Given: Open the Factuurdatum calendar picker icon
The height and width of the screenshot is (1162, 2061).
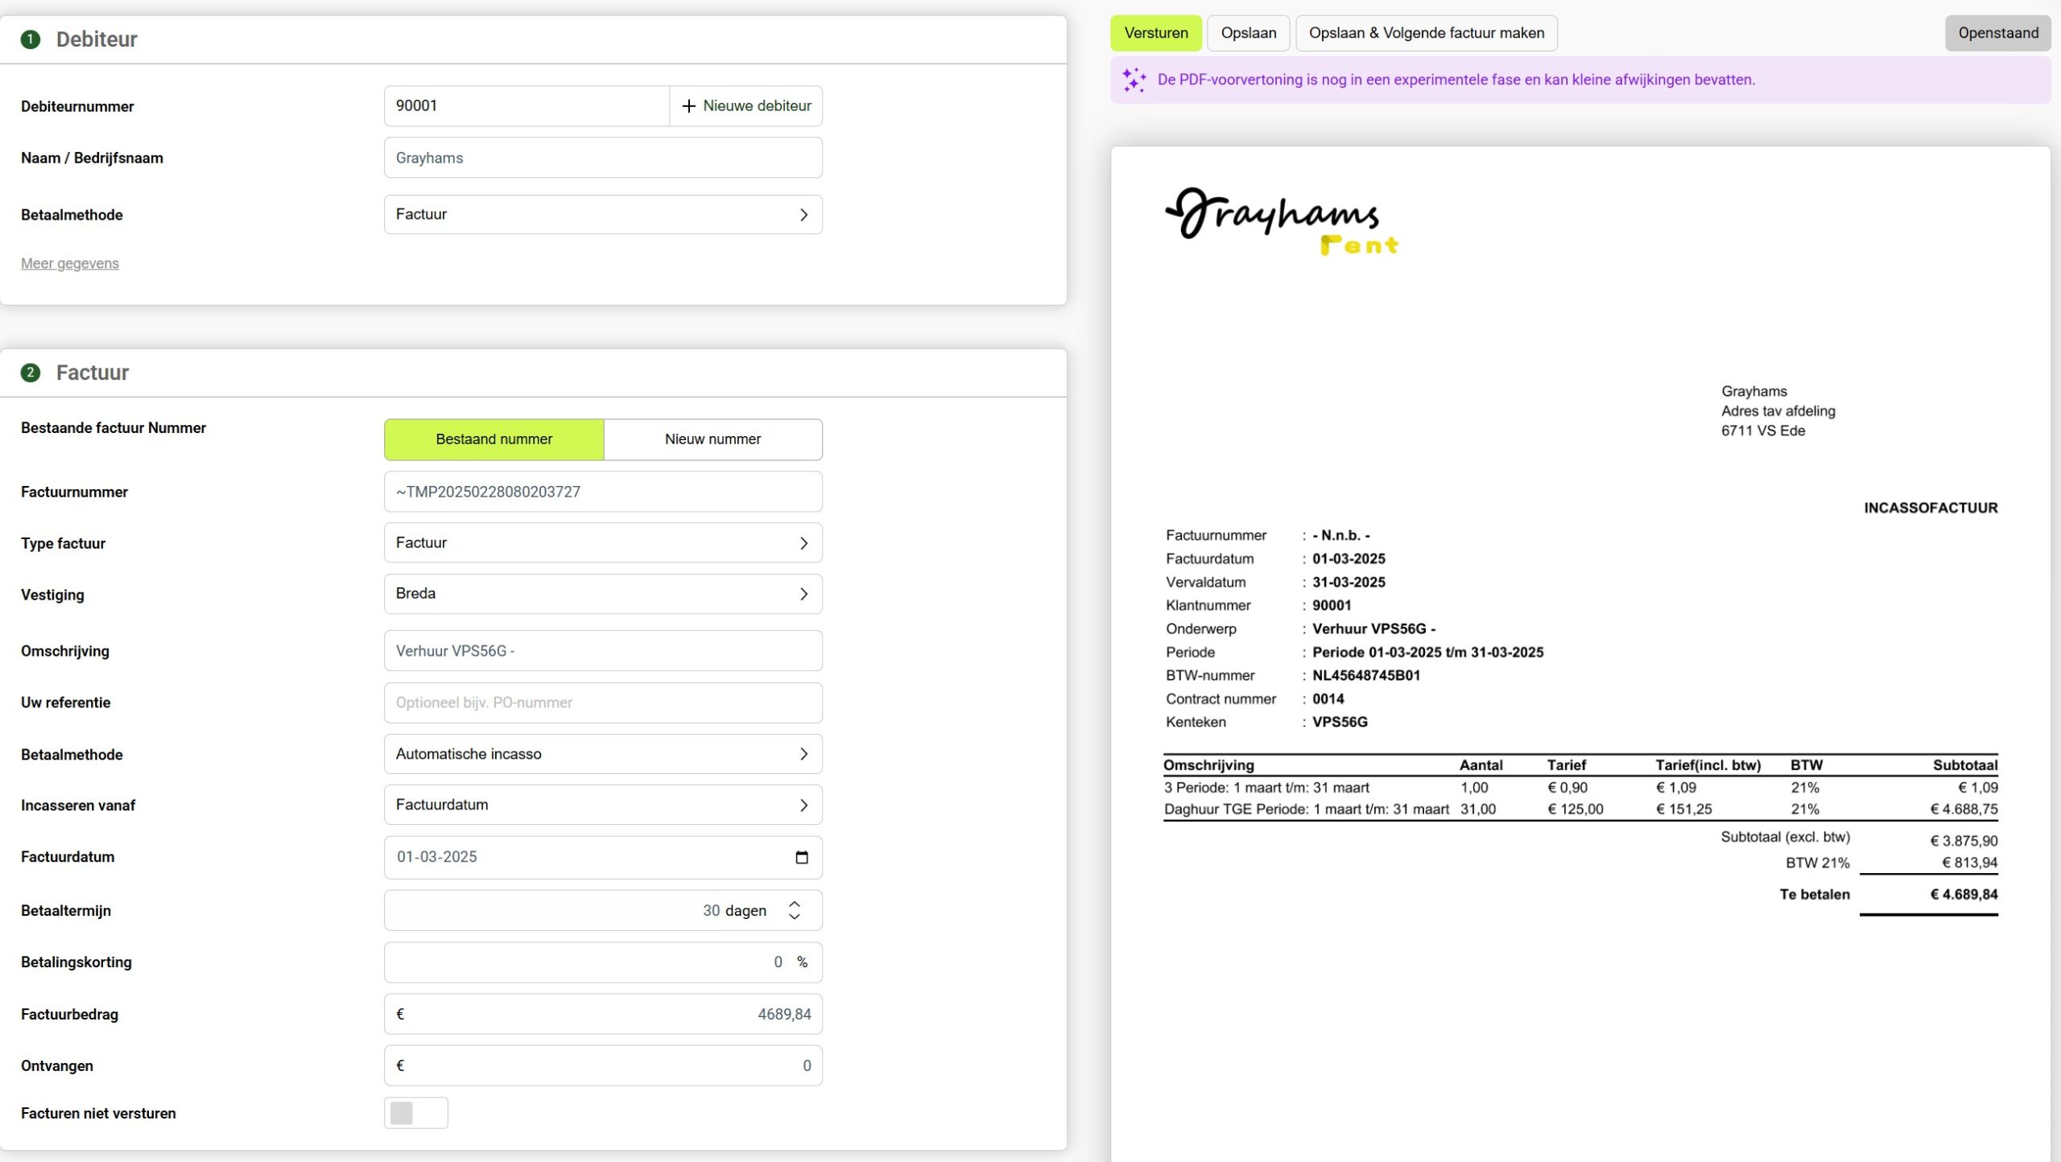Looking at the screenshot, I should [801, 857].
